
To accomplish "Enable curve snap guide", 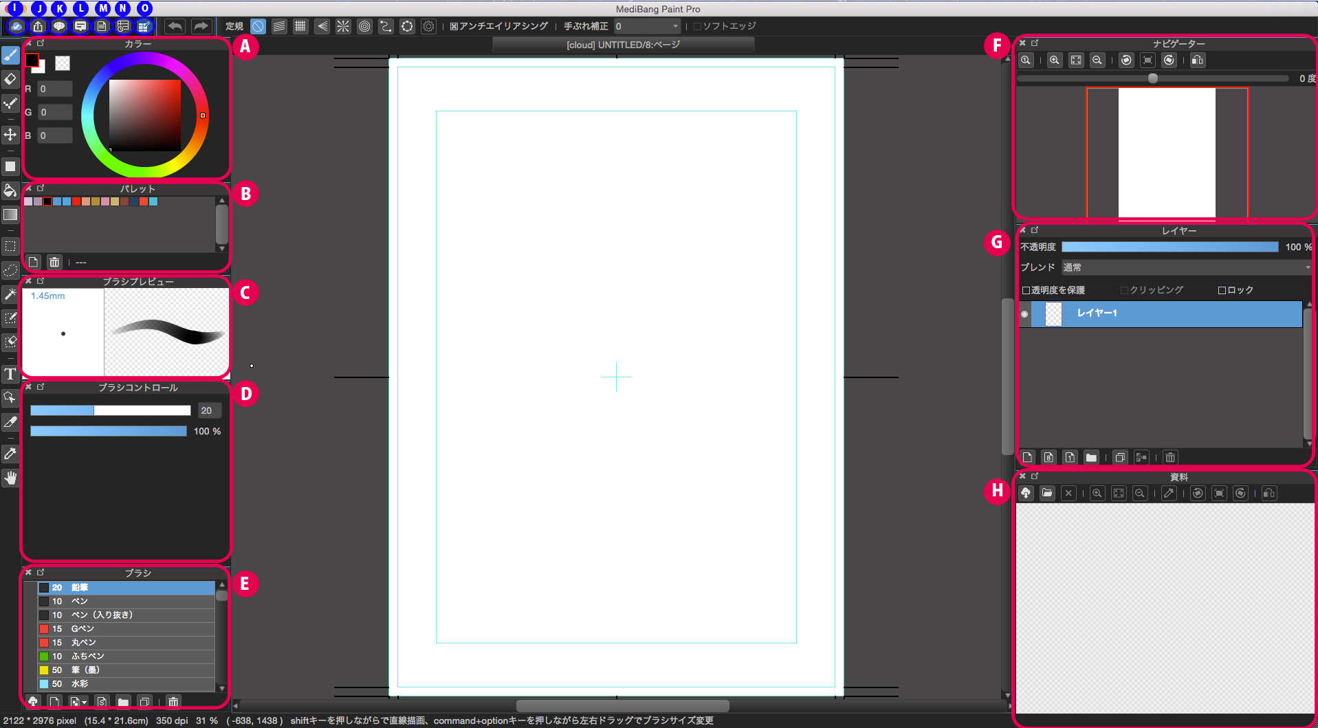I will coord(386,26).
